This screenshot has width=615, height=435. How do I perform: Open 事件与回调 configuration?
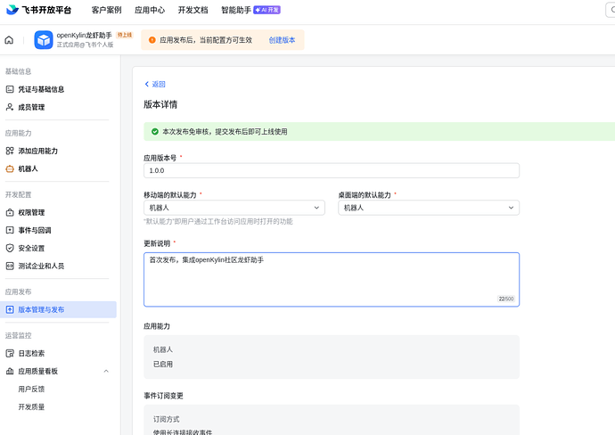[x=35, y=230]
